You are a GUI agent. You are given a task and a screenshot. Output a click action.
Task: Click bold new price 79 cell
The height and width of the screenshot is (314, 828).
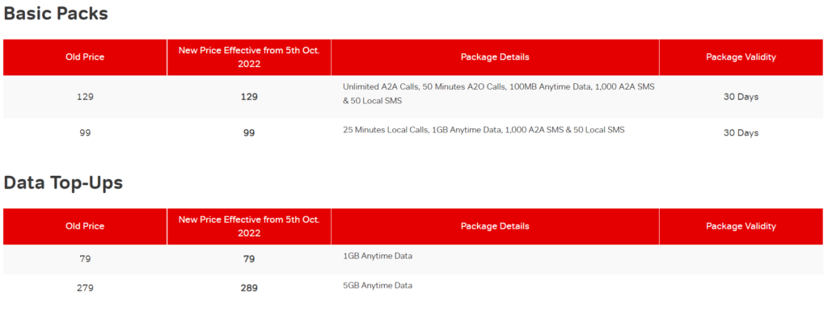(x=249, y=259)
